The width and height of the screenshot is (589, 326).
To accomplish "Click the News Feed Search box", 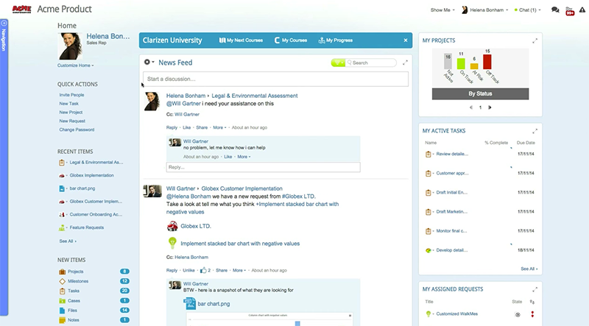I will click(x=371, y=63).
